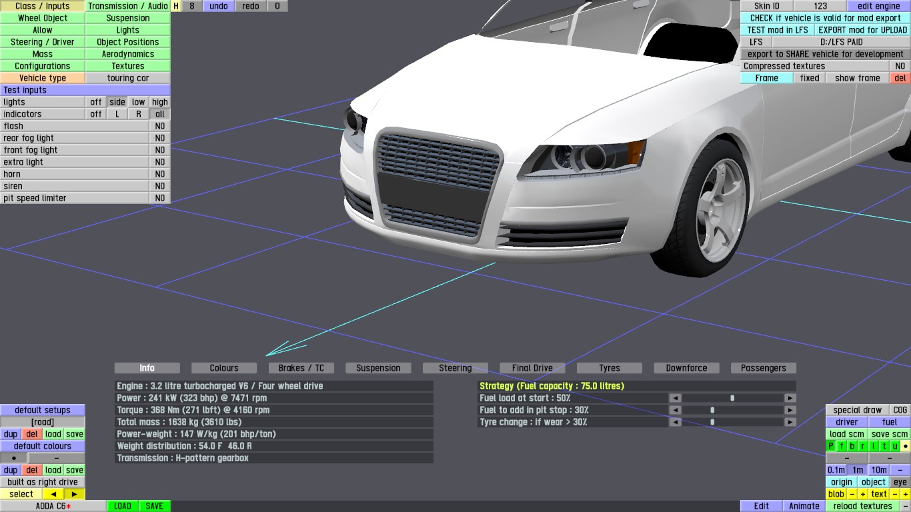This screenshot has height=512, width=911.
Task: Click the edit engine button
Action: pos(879,6)
